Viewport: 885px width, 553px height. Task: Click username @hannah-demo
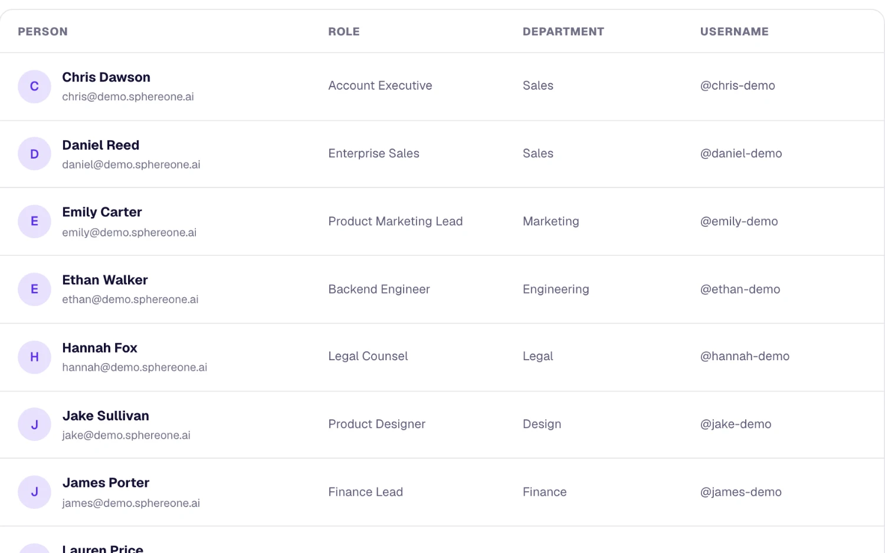[x=745, y=356]
